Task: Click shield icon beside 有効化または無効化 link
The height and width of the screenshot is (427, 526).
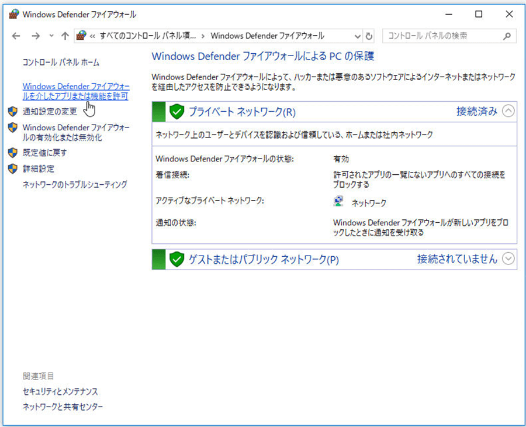Action: click(13, 128)
